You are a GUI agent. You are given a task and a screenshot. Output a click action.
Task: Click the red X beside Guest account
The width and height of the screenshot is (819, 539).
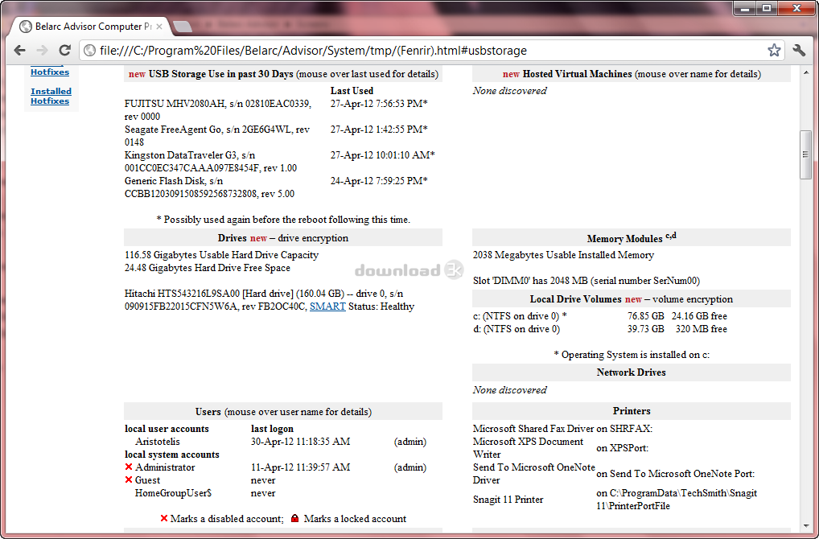point(129,480)
